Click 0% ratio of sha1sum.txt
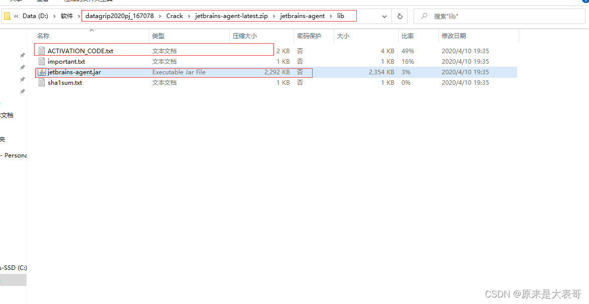 point(406,82)
